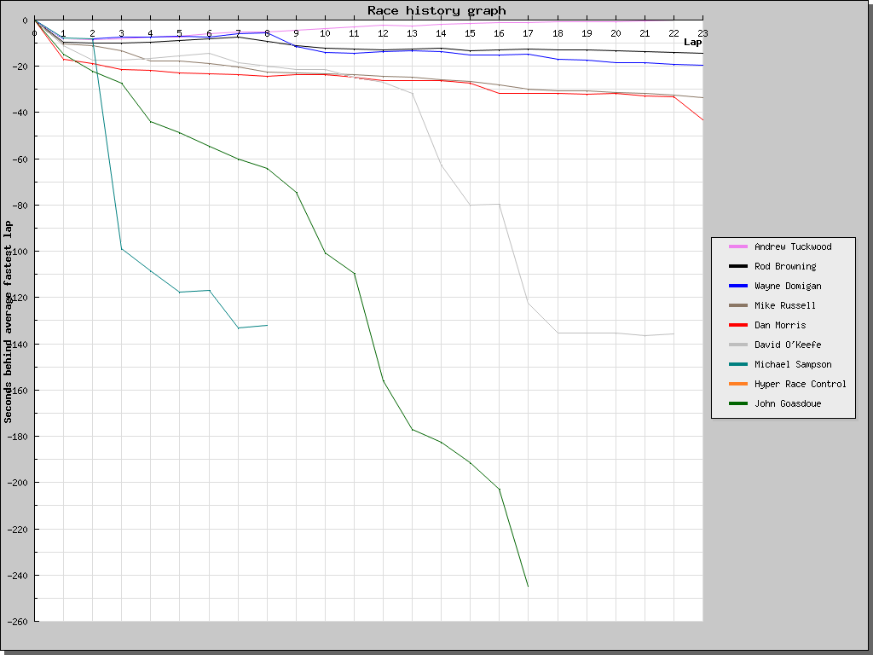
Task: Click the Seconds behind average fastest lap label
Action: [8, 322]
